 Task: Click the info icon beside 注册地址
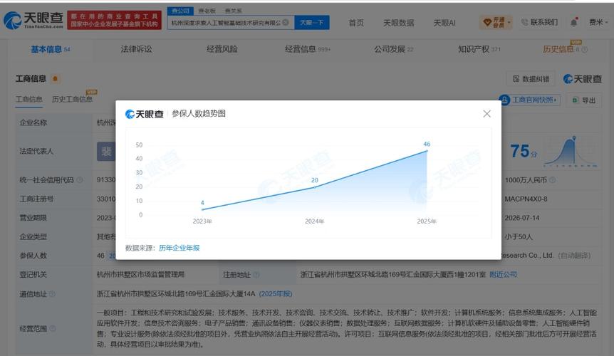tap(256, 275)
